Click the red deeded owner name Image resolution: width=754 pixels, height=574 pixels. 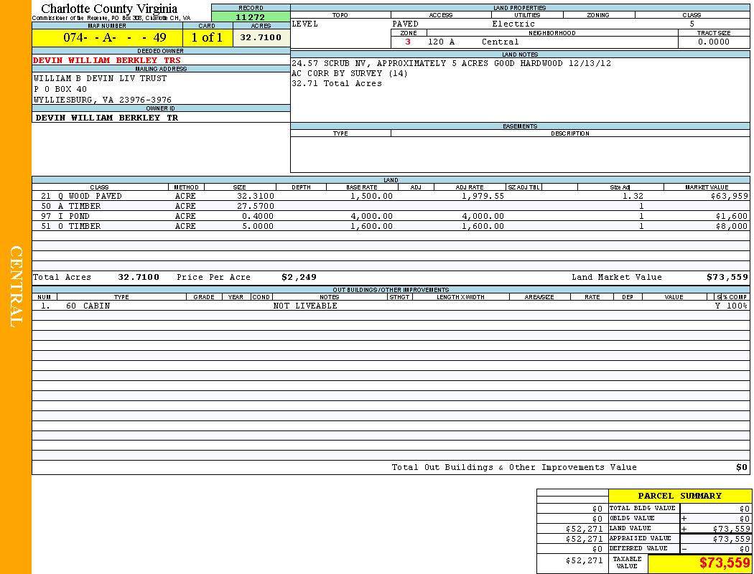point(107,60)
